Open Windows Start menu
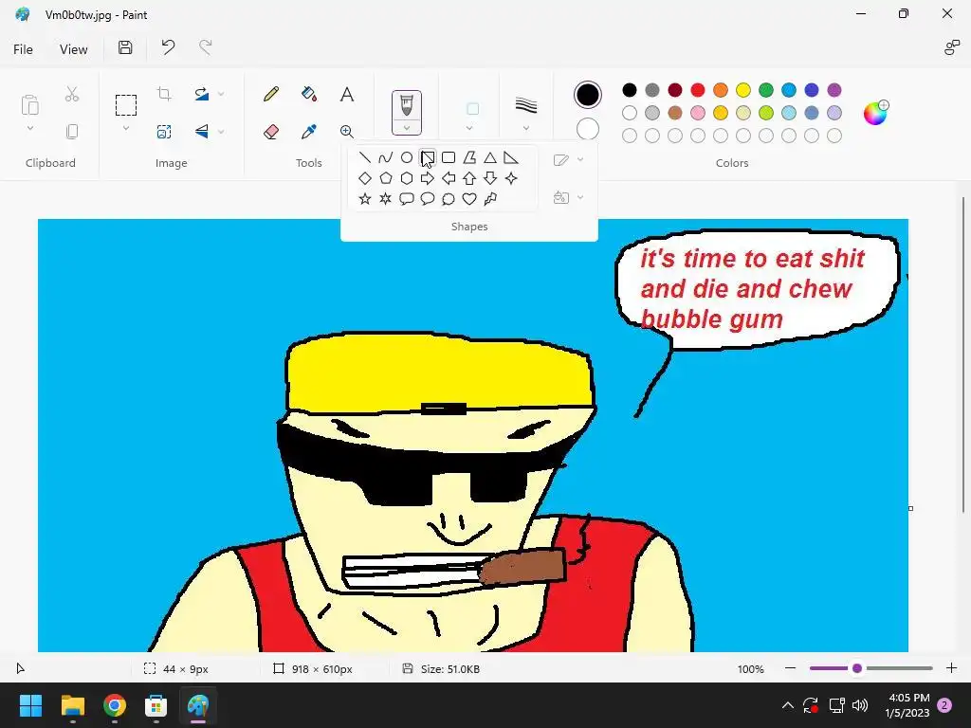 pyautogui.click(x=30, y=705)
